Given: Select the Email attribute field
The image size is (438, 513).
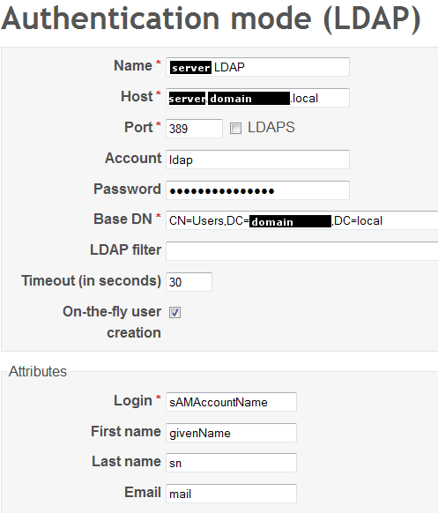Looking at the screenshot, I should coord(231,494).
